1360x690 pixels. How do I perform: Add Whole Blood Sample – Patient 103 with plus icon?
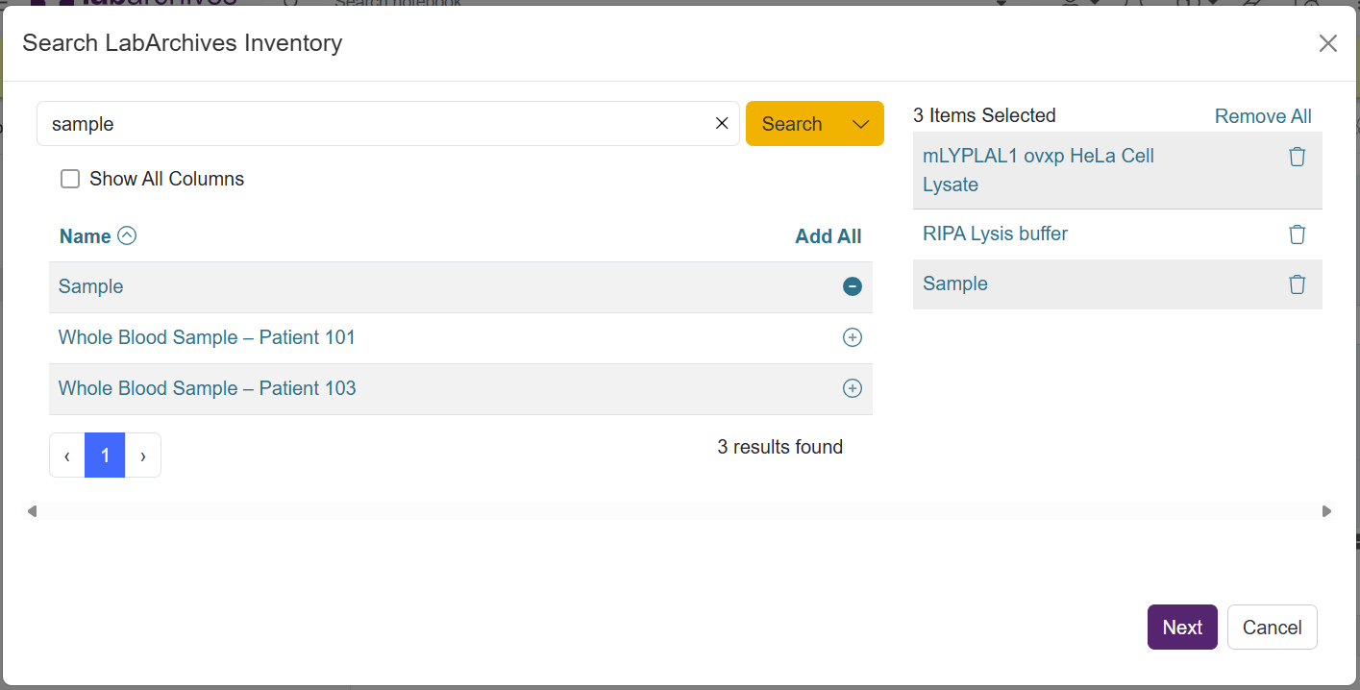coord(853,388)
